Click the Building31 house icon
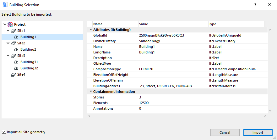 17,62
